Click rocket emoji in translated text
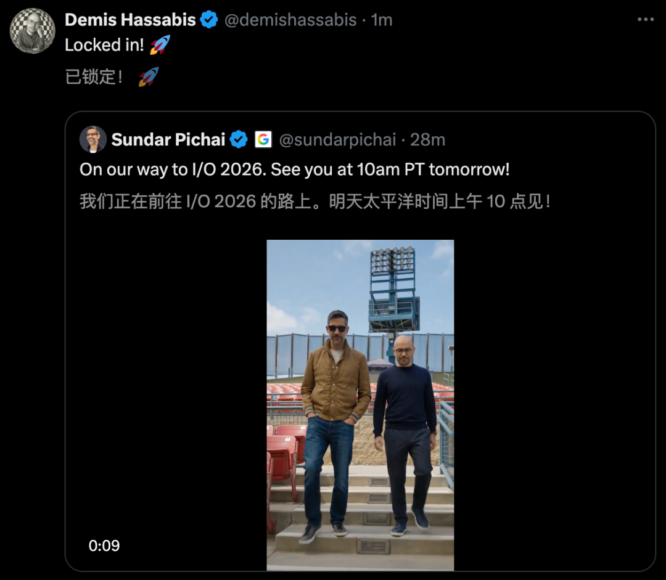The width and height of the screenshot is (666, 580). pyautogui.click(x=149, y=77)
